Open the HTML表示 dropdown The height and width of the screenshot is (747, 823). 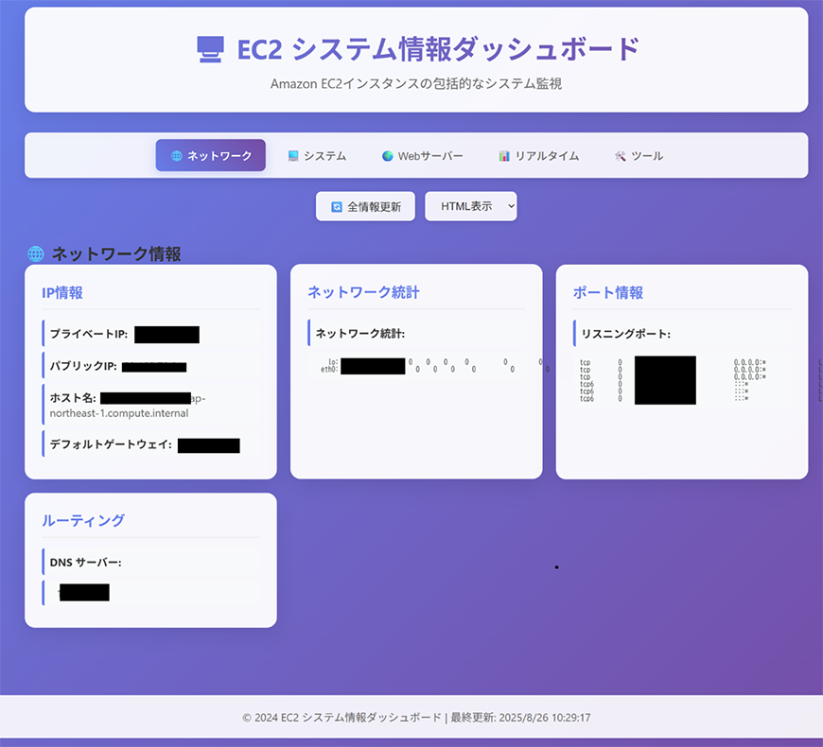(470, 206)
